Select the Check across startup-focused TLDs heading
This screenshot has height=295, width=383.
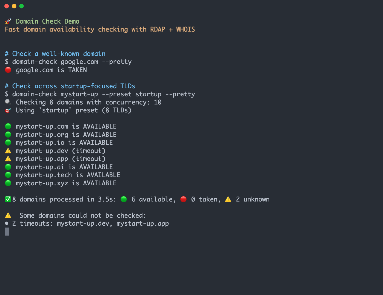(70, 86)
